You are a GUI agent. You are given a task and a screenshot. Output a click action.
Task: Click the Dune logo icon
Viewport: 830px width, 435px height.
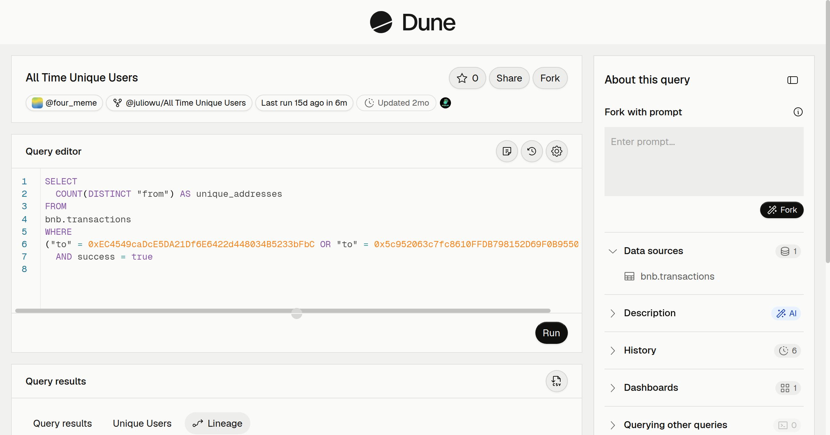[x=381, y=22]
